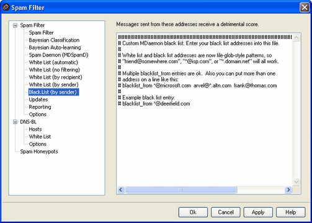Open the Spam Filter child page
This screenshot has width=312, height=223.
pyautogui.click(x=41, y=33)
